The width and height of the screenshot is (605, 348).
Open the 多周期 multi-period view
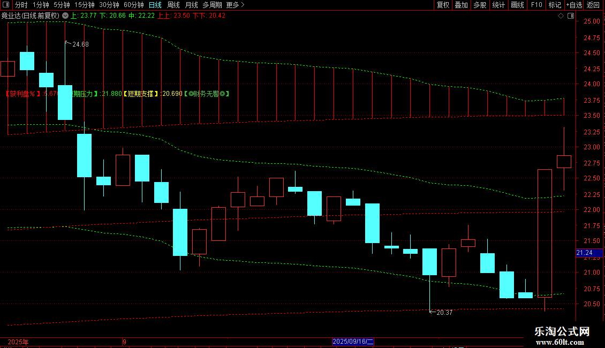(212, 5)
